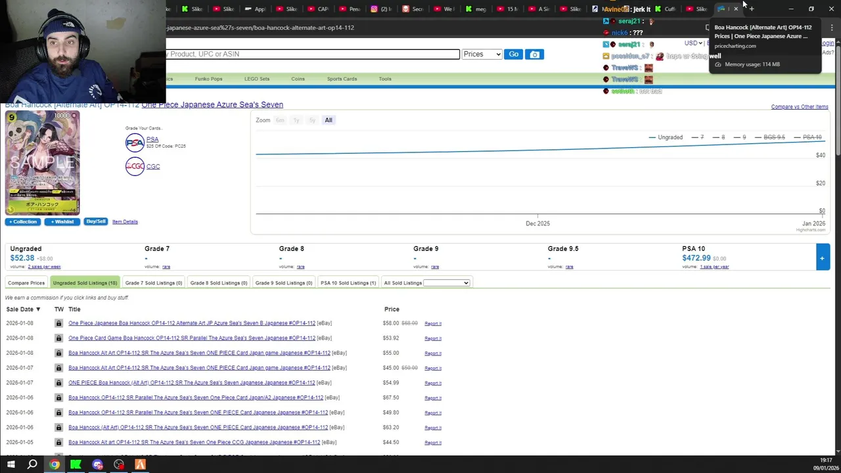Click the product search input field
The height and width of the screenshot is (473, 841).
pos(313,54)
